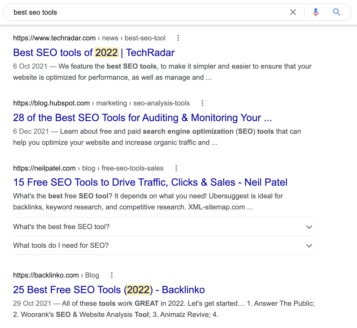Click the techradar.com breadcrumb URL
Screen dimensions: 357x328
[x=54, y=38]
